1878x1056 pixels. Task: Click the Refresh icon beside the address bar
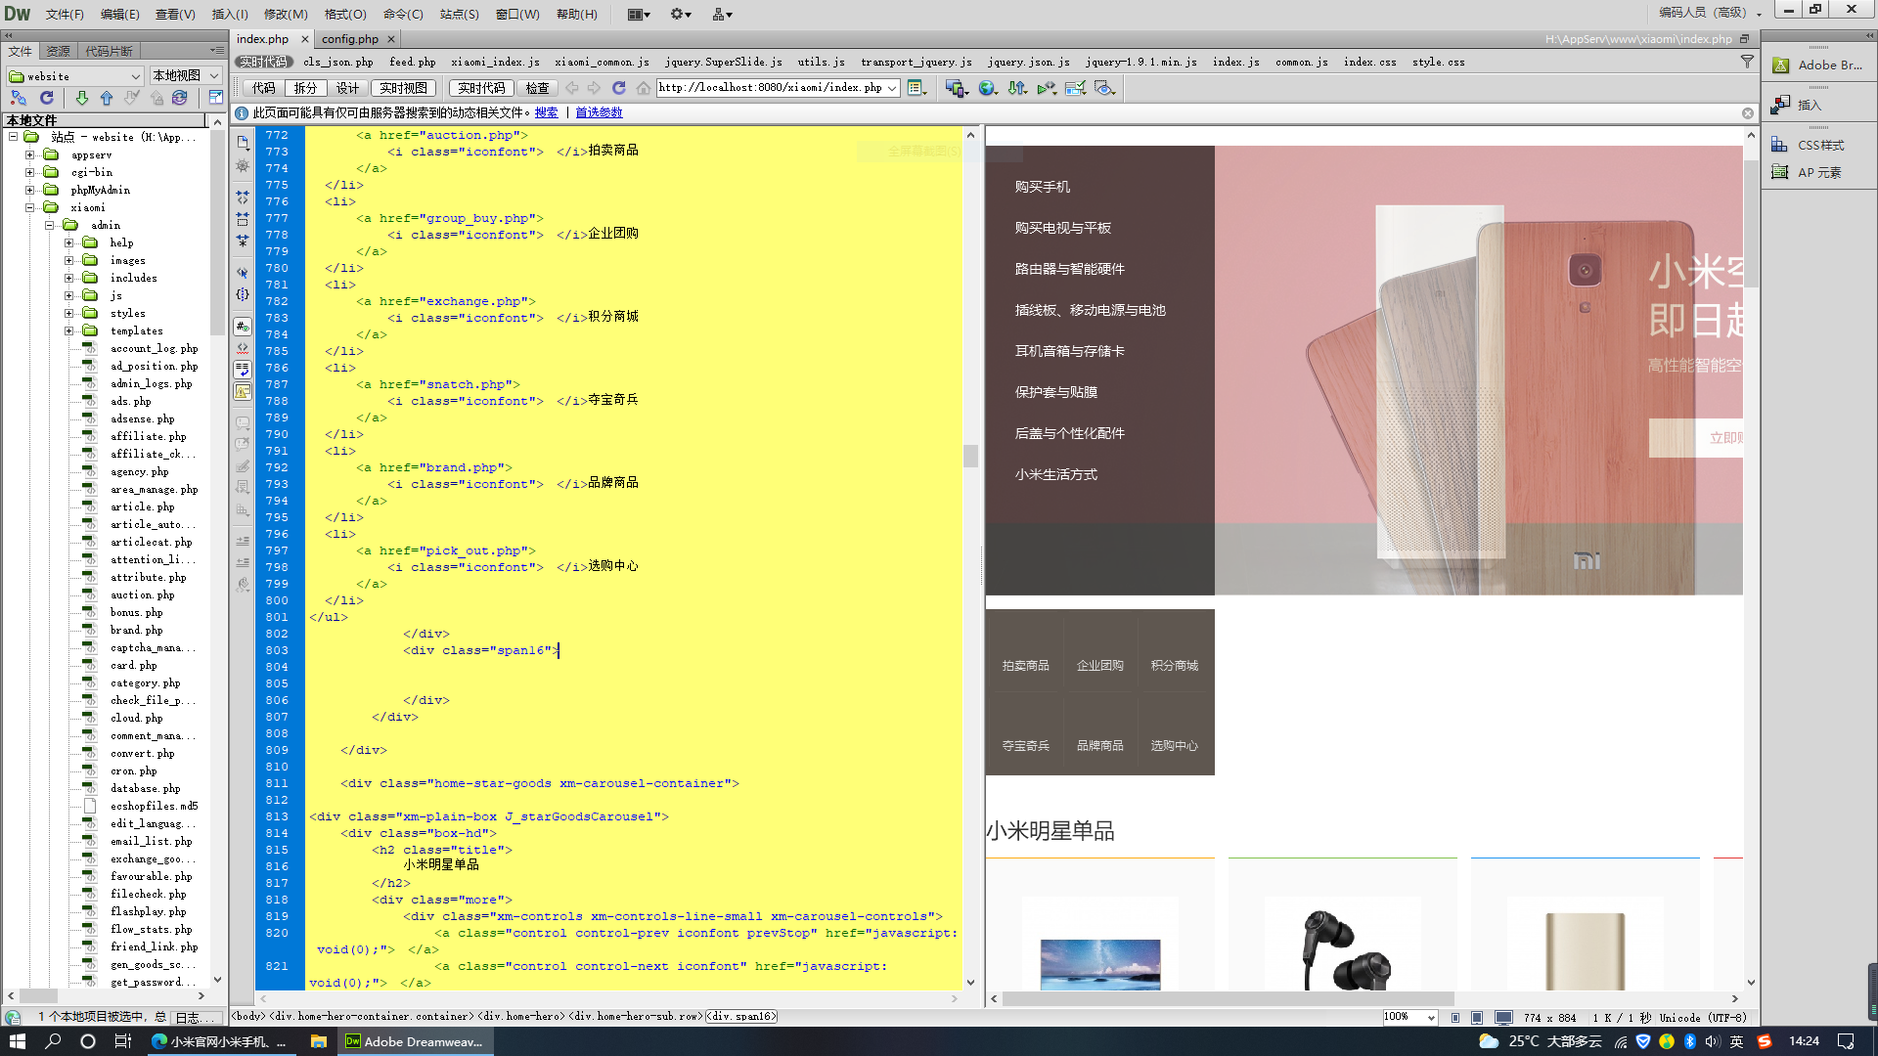click(x=618, y=88)
